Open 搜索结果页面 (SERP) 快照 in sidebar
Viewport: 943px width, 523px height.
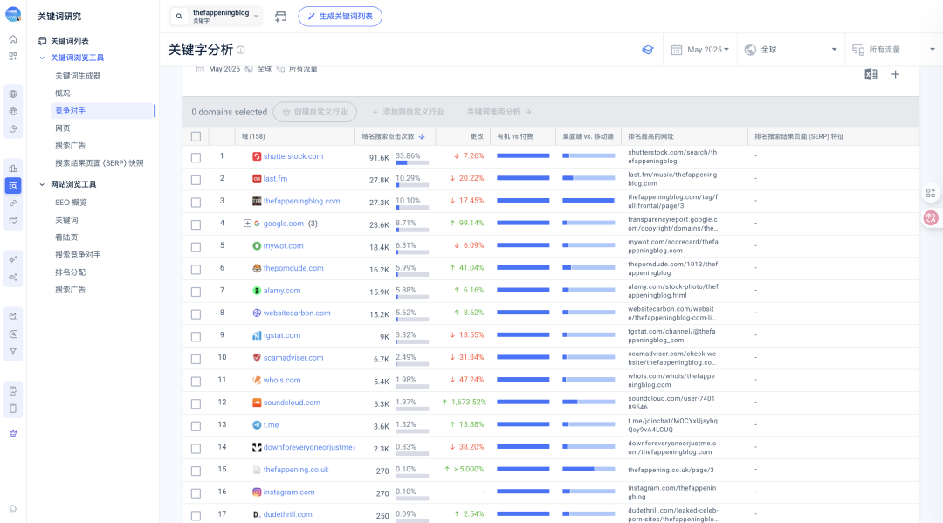point(100,163)
